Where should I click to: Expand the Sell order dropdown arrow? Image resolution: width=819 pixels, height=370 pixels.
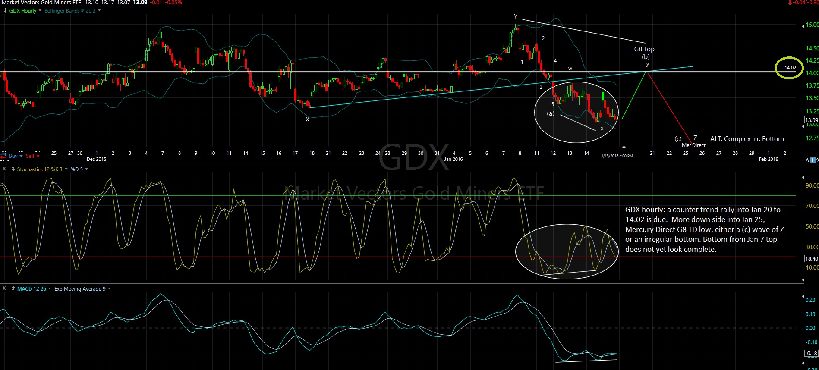coord(38,156)
